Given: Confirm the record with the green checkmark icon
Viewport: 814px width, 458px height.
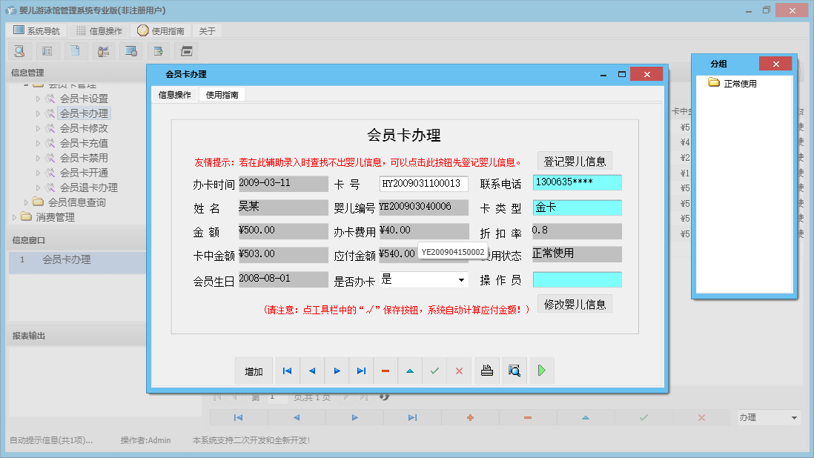Looking at the screenshot, I should [434, 371].
